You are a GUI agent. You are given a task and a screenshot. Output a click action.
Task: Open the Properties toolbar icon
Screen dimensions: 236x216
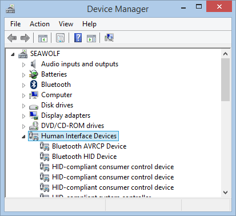(60, 38)
